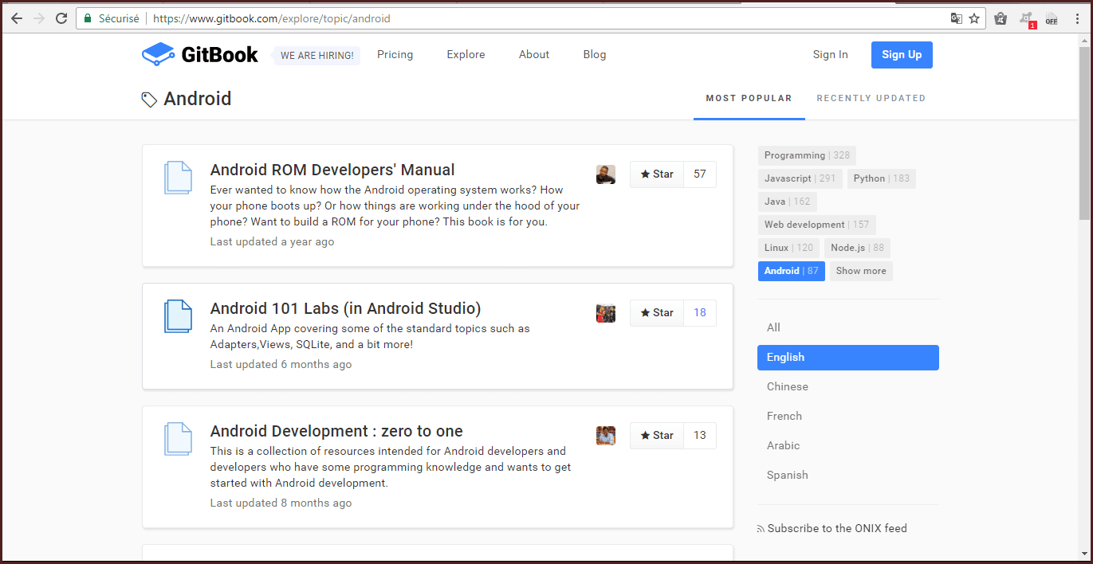The height and width of the screenshot is (564, 1093).
Task: Click the extension icon left of the red-badge icon
Action: pos(1001,18)
